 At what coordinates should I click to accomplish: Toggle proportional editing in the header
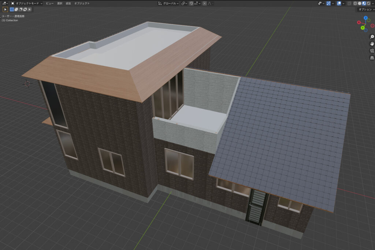pyautogui.click(x=205, y=3)
